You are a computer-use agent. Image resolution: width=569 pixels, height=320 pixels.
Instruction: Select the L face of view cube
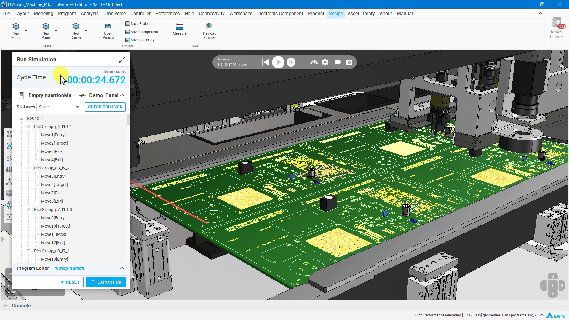click(x=543, y=286)
